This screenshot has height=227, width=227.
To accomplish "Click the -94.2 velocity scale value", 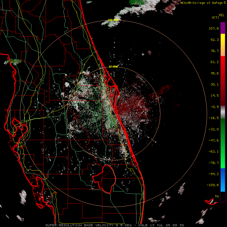I will pos(214,174).
